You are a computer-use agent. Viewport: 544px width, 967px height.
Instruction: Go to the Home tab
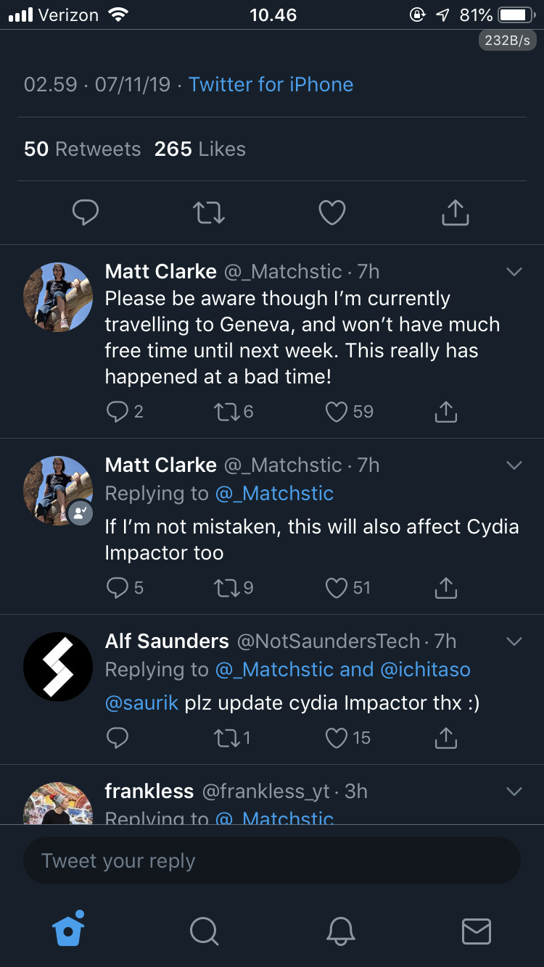point(69,930)
